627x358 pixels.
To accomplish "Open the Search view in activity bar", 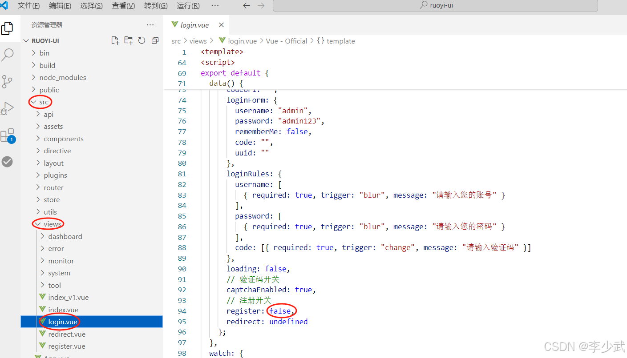I will (x=8, y=55).
